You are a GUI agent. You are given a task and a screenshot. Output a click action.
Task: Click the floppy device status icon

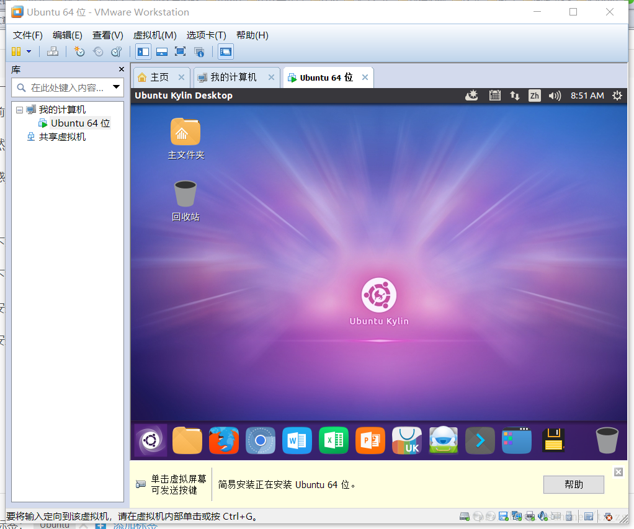point(503,516)
